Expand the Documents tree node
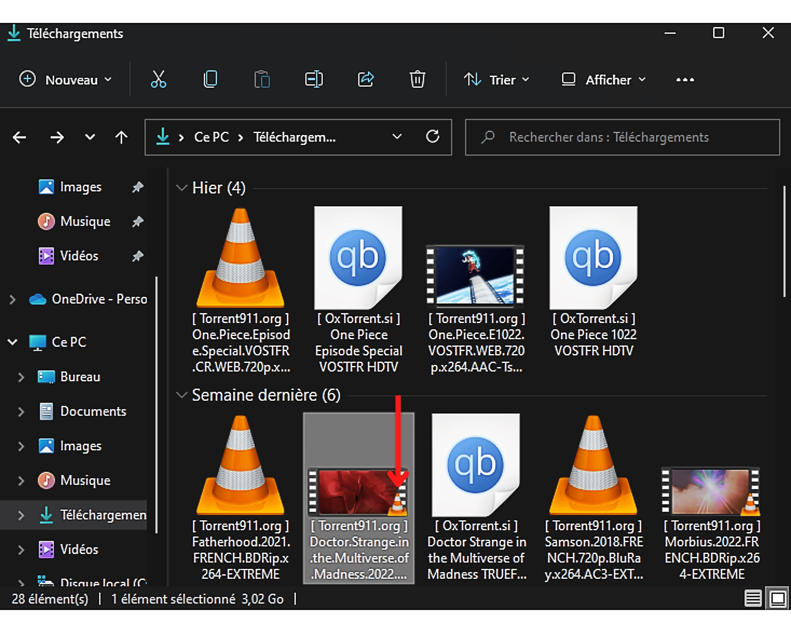 [21, 411]
